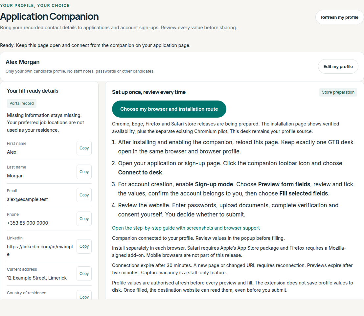Click the YOUR PROFILE, YOUR CHOICE tagline
Screen dimensions: 364x316
35,5
